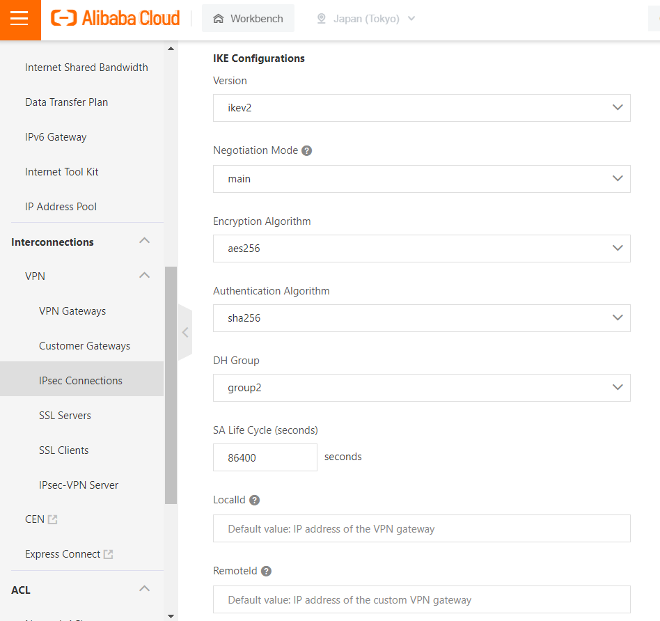
Task: Open the DH Group dropdown
Action: [421, 388]
